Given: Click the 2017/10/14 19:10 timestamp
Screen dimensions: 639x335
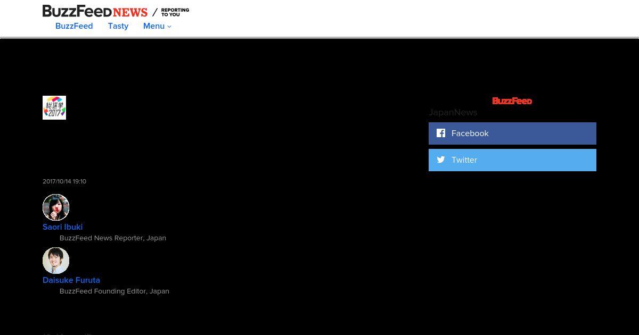Looking at the screenshot, I should (64, 181).
